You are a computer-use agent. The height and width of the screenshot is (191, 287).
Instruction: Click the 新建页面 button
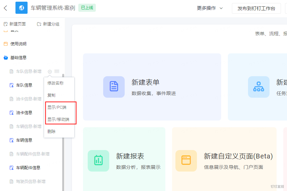[x=15, y=24]
